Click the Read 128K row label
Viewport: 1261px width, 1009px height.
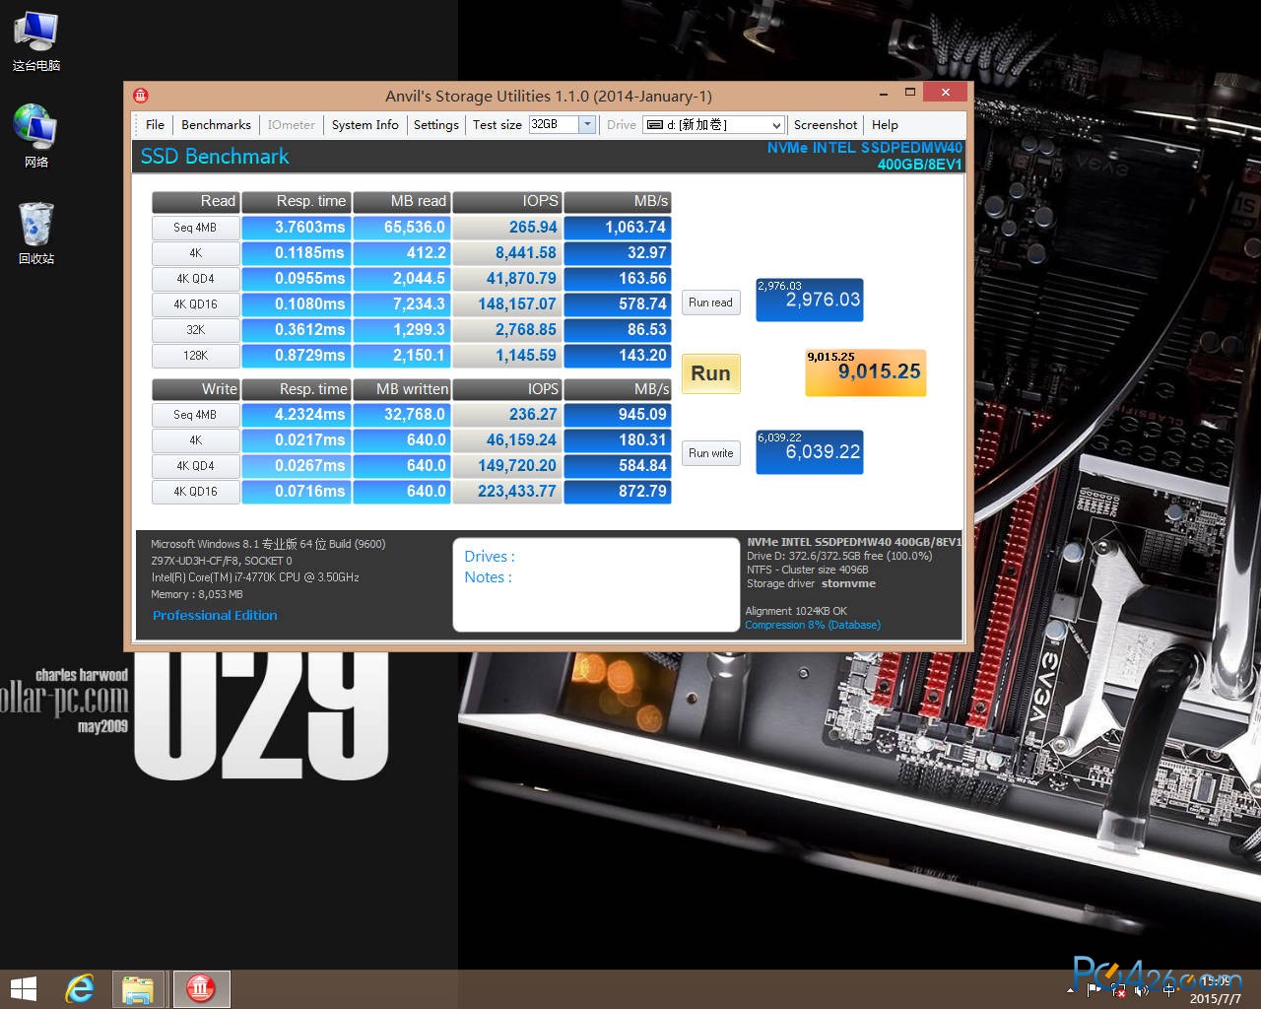coord(195,356)
